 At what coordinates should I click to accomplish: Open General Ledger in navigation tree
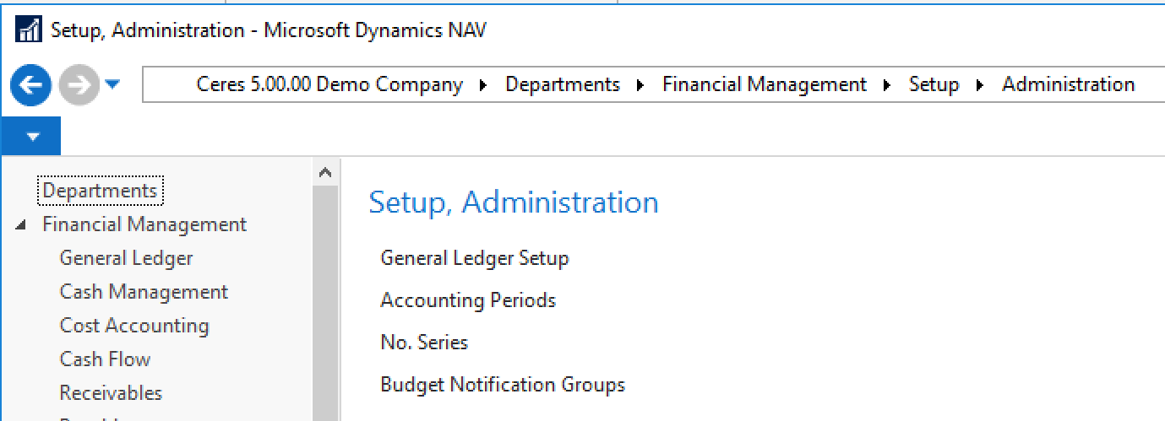[x=126, y=258]
